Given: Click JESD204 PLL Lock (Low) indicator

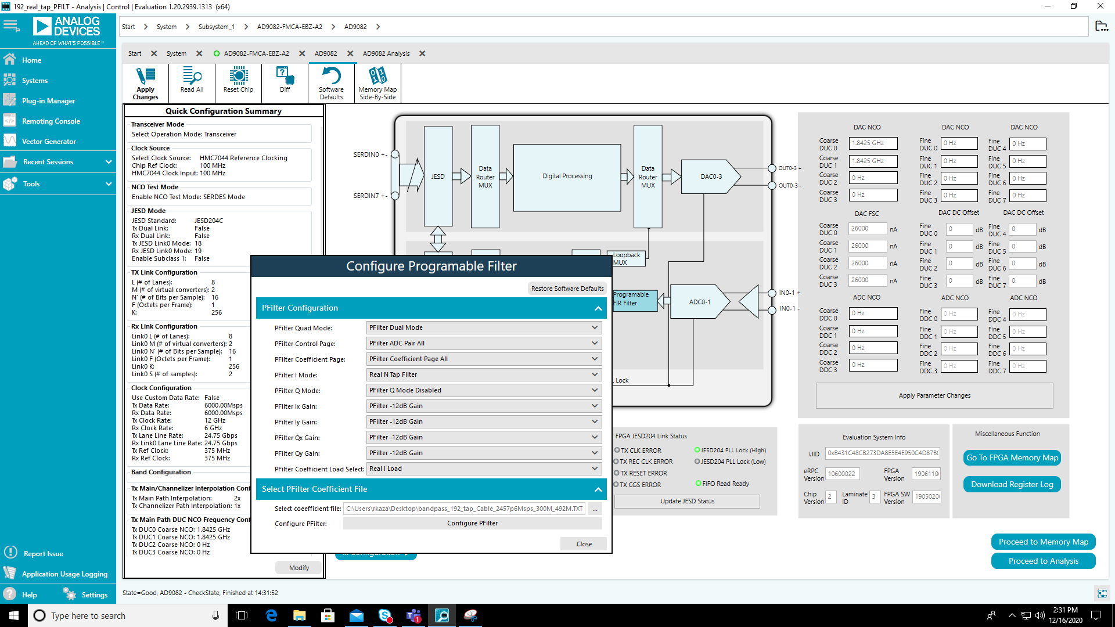Looking at the screenshot, I should tap(697, 462).
